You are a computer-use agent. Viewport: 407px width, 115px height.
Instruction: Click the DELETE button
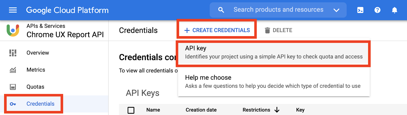279,30
